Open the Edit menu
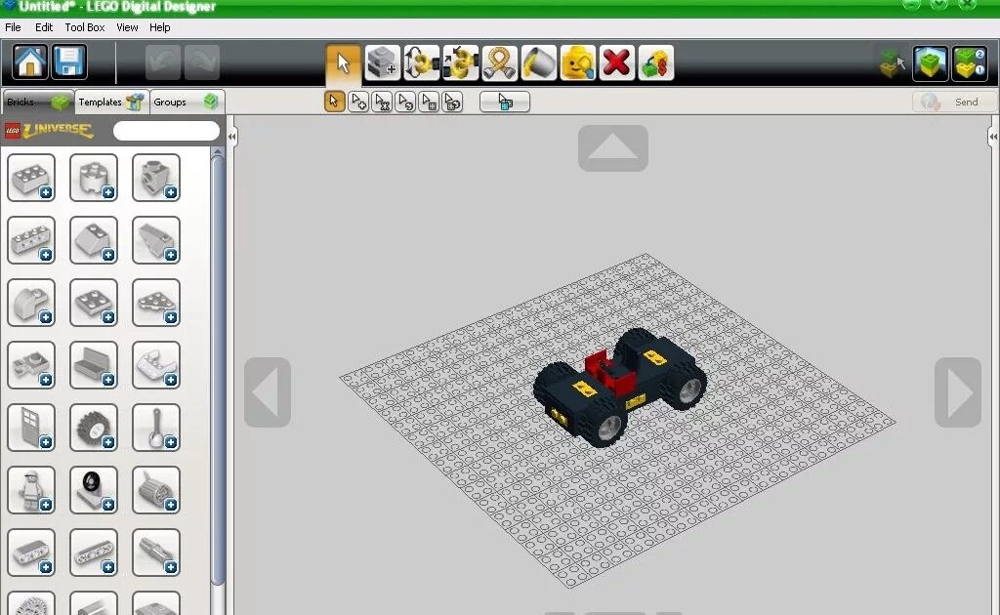 44,27
